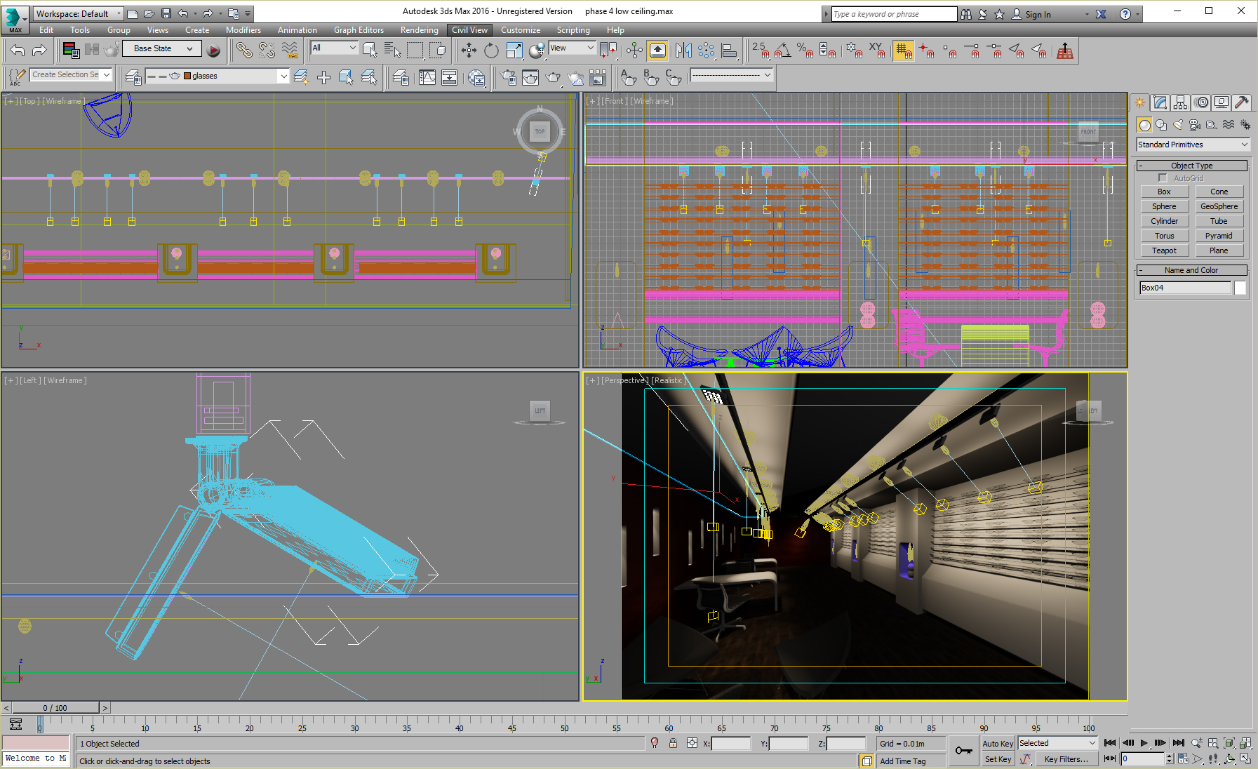The width and height of the screenshot is (1258, 769).
Task: Select the Select and Move tool
Action: [469, 50]
